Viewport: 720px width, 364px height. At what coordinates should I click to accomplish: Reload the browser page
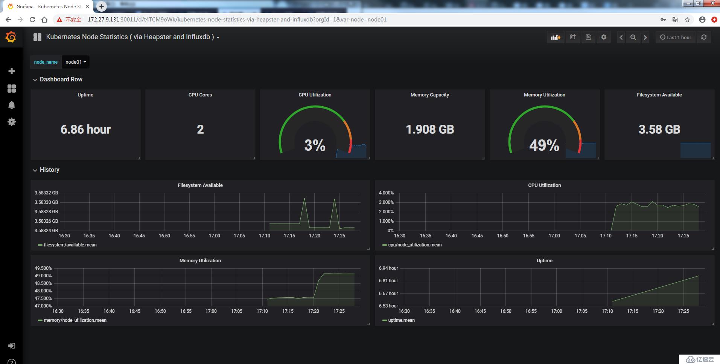(x=32, y=20)
